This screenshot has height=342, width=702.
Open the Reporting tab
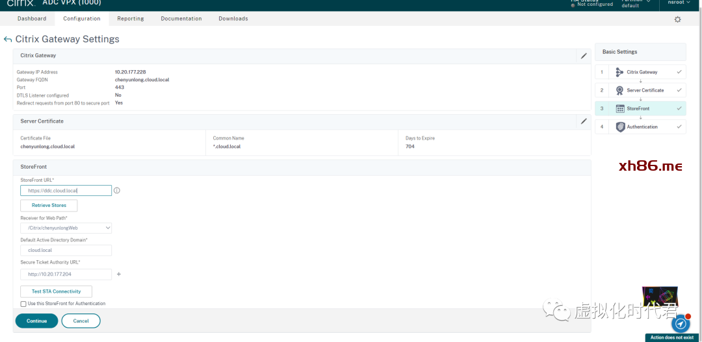coord(130,18)
